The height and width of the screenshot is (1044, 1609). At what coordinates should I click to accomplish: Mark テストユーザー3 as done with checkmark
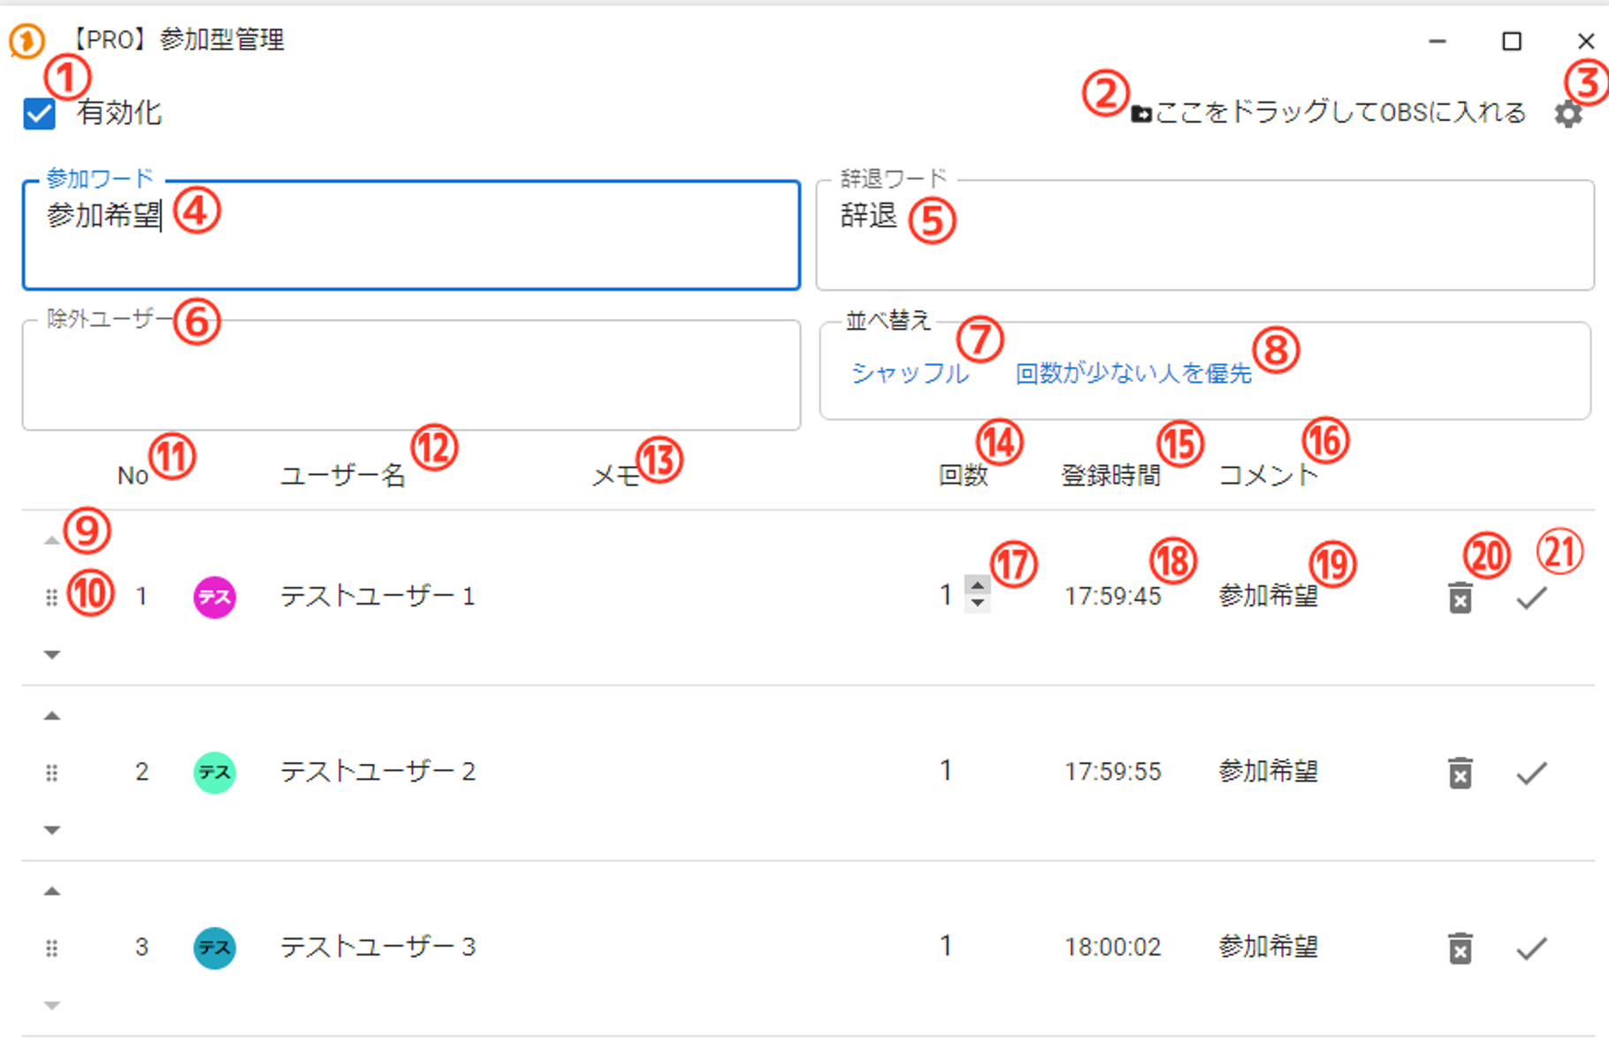(1531, 949)
